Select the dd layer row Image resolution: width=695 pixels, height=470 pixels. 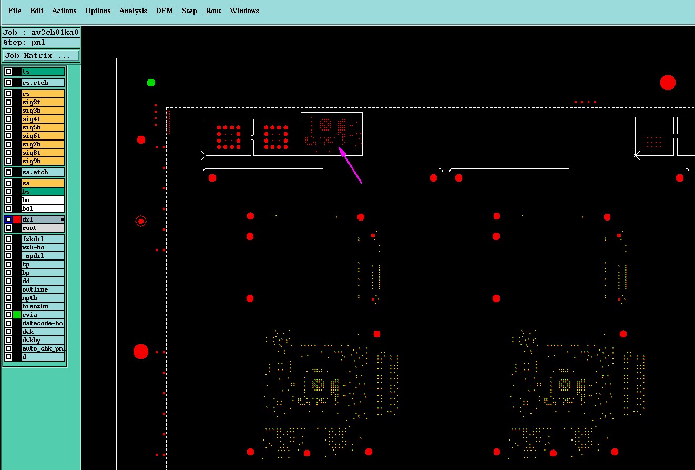click(x=43, y=281)
